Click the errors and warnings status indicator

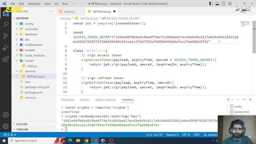(10, 135)
